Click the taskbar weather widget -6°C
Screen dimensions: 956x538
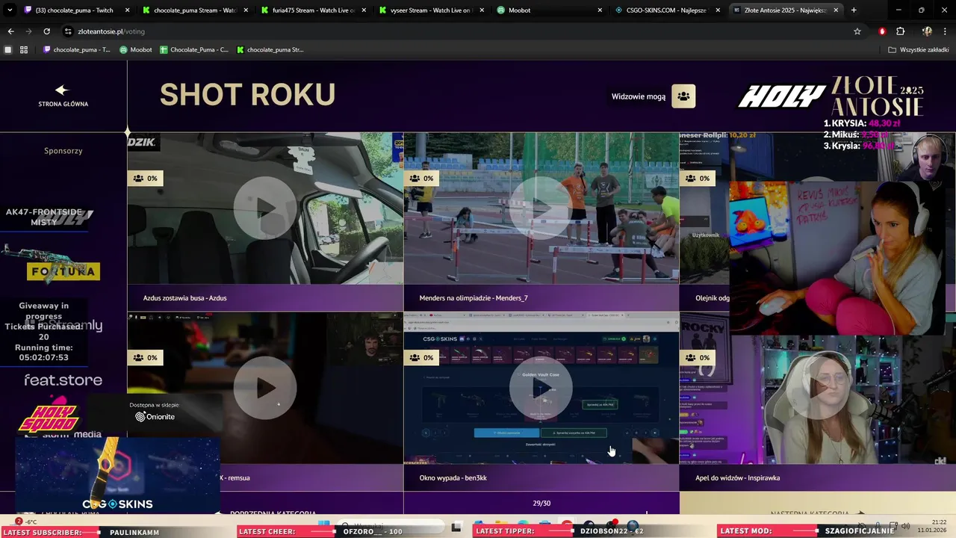(x=25, y=522)
